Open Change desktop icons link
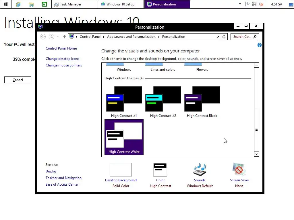The height and width of the screenshot is (220, 294). (62, 59)
